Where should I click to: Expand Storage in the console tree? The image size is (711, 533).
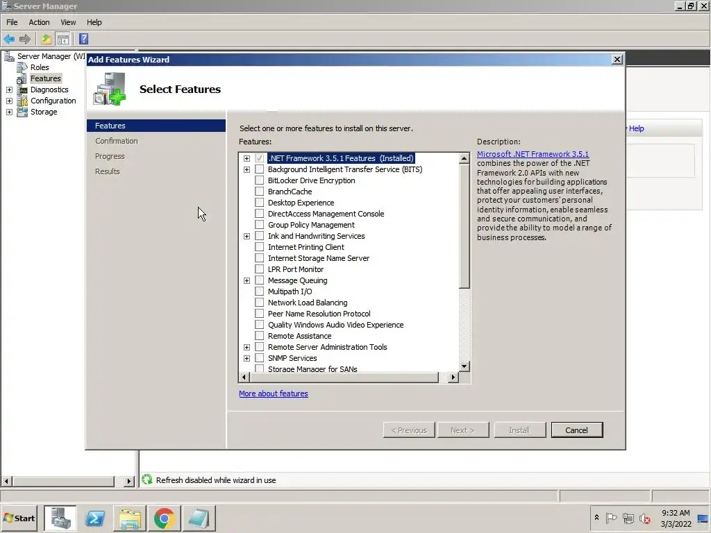coord(9,112)
